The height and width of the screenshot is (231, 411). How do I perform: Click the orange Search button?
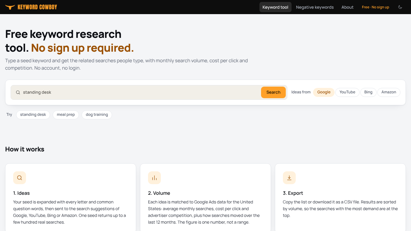(273, 92)
